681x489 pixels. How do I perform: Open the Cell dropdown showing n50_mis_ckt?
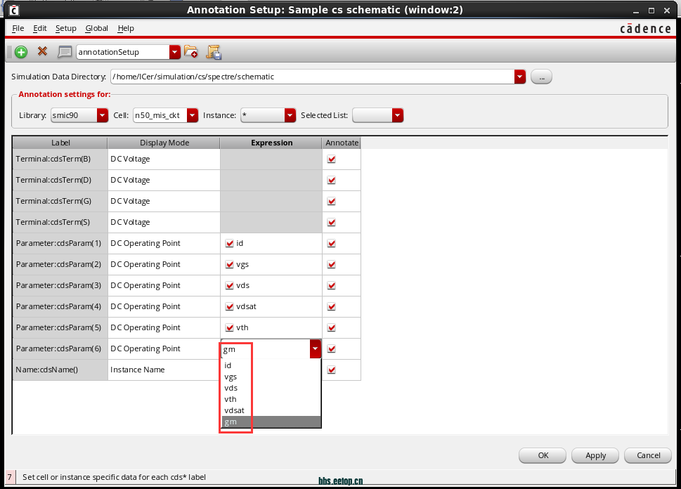pos(193,115)
